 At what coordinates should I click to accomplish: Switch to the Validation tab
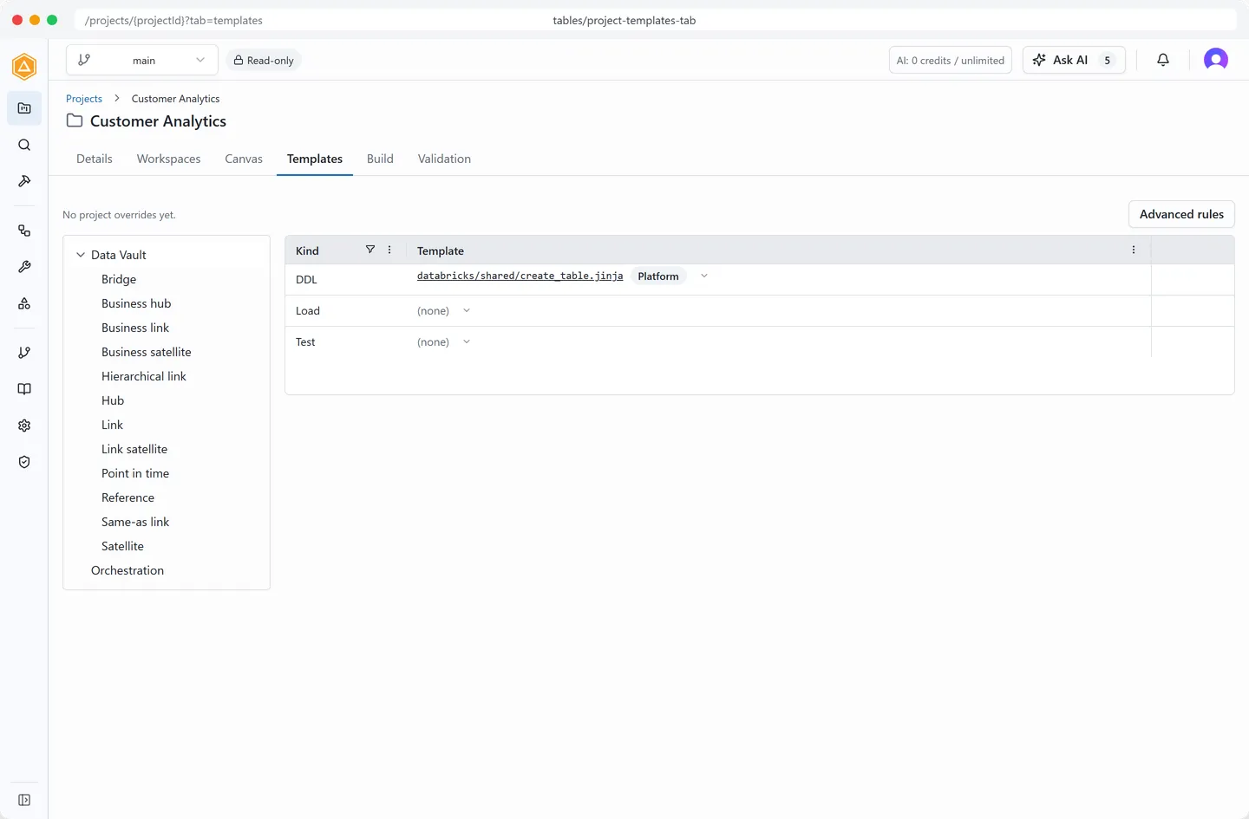(x=444, y=159)
